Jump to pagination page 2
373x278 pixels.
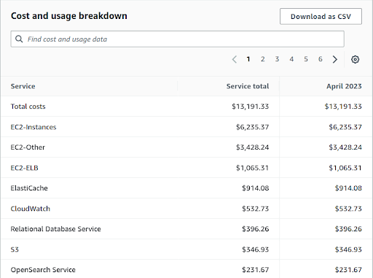pos(262,59)
